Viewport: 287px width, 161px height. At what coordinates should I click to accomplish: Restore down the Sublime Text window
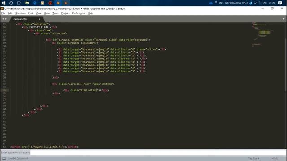272,8
